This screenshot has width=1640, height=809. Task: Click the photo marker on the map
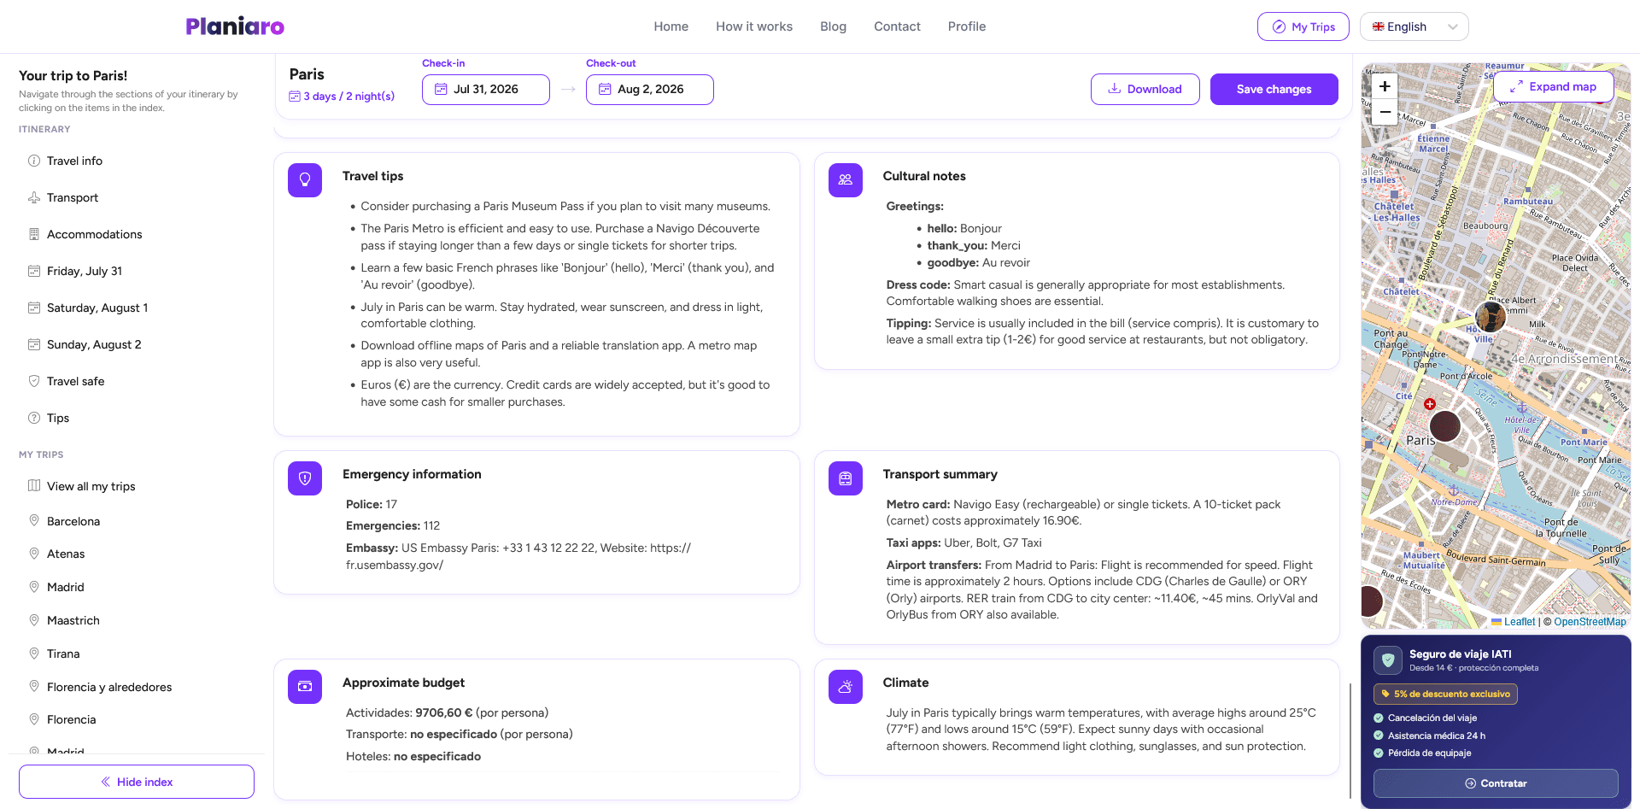point(1491,316)
